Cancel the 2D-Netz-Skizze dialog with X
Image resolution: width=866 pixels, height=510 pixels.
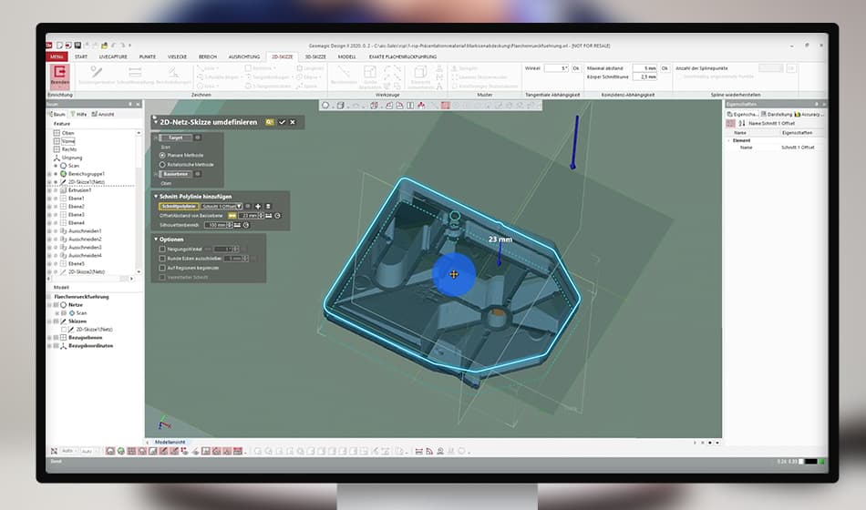[x=293, y=122]
